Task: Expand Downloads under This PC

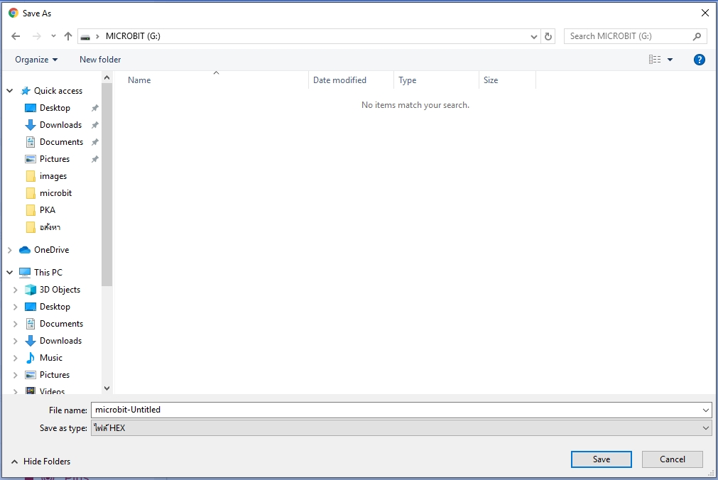Action: (15, 341)
